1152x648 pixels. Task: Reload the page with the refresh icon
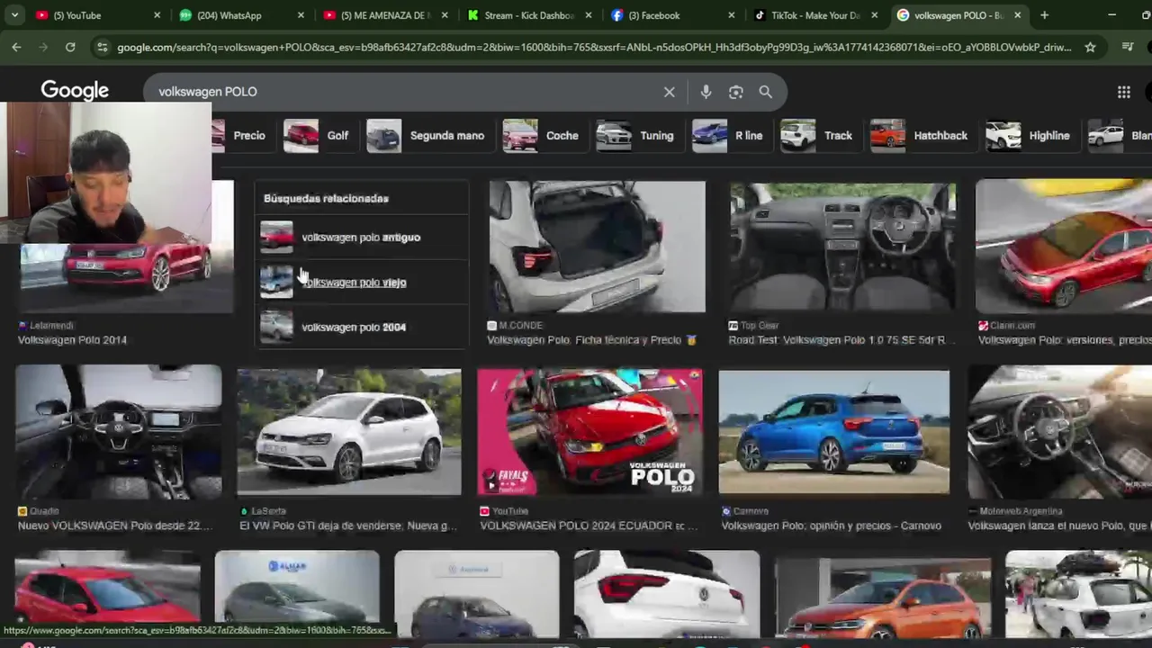coord(70,47)
